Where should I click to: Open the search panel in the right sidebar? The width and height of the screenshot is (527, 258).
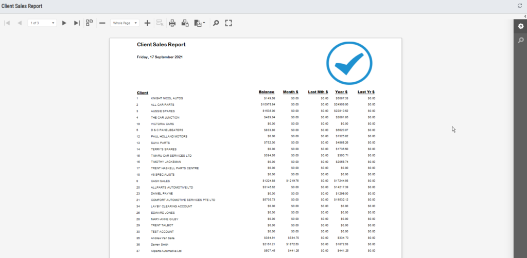tap(521, 40)
